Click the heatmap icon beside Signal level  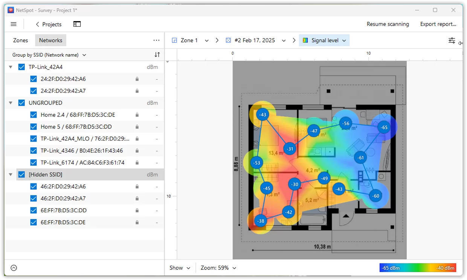point(305,40)
